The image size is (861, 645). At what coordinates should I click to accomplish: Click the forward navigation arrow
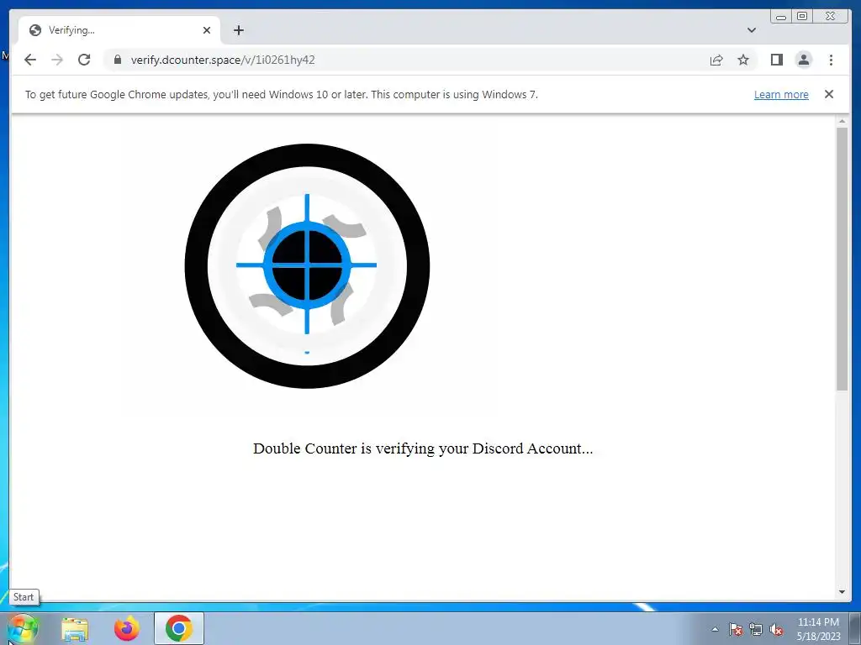(57, 60)
